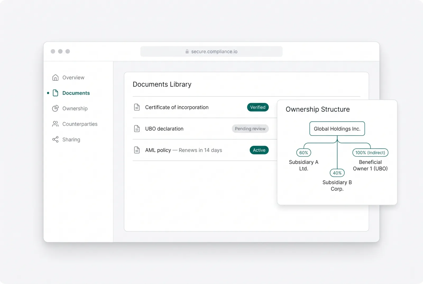This screenshot has height=284, width=423.
Task: Click the lock icon in address bar
Action: (x=187, y=51)
